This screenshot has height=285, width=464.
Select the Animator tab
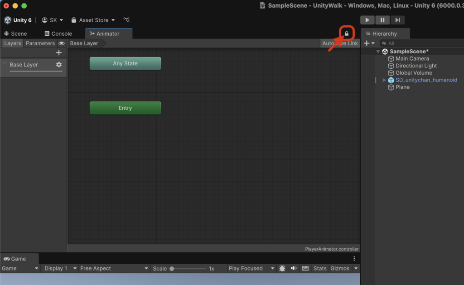(108, 33)
